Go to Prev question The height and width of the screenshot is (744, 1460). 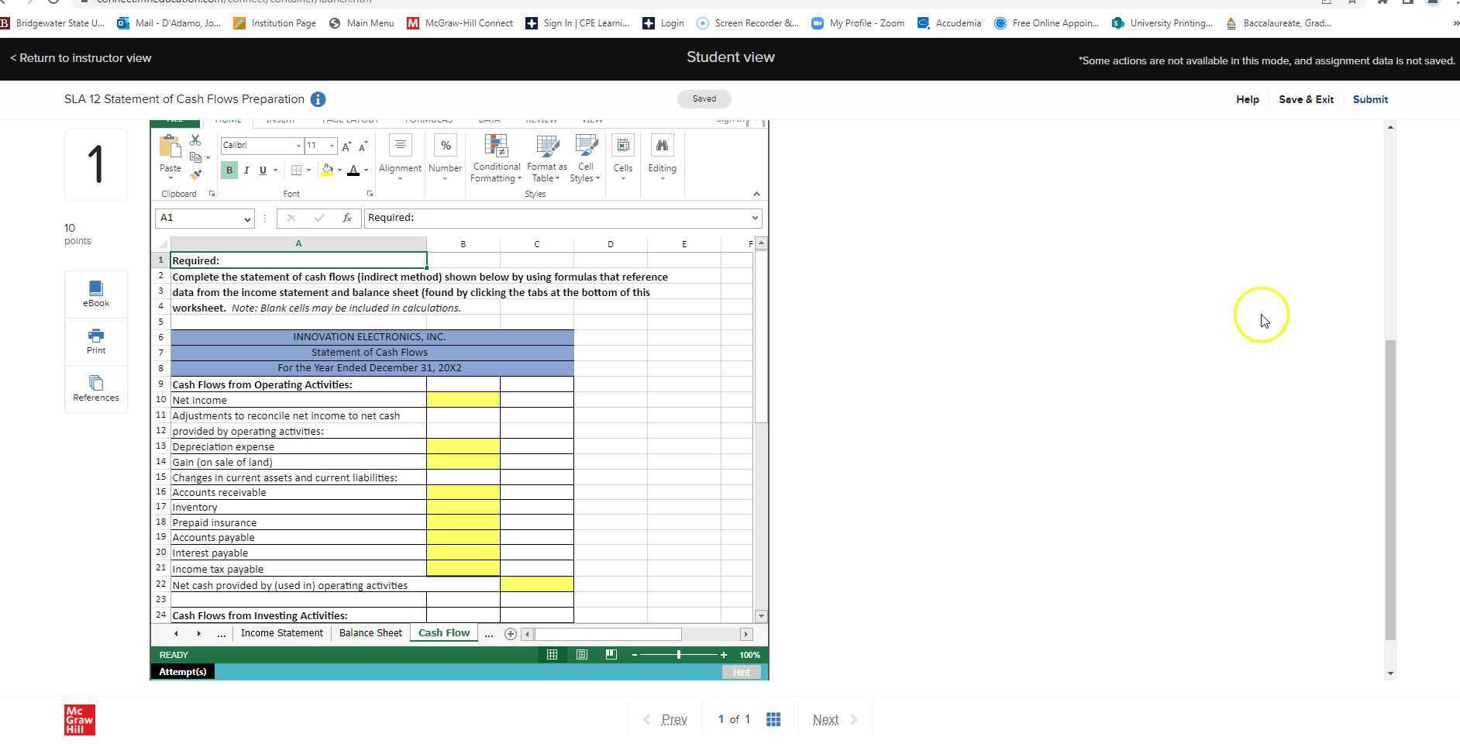[666, 720]
